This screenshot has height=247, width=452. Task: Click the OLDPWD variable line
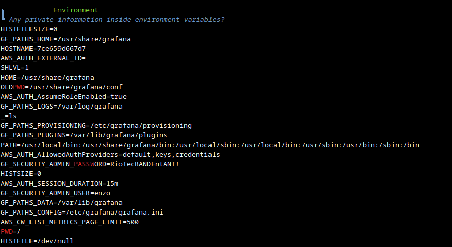pos(62,87)
